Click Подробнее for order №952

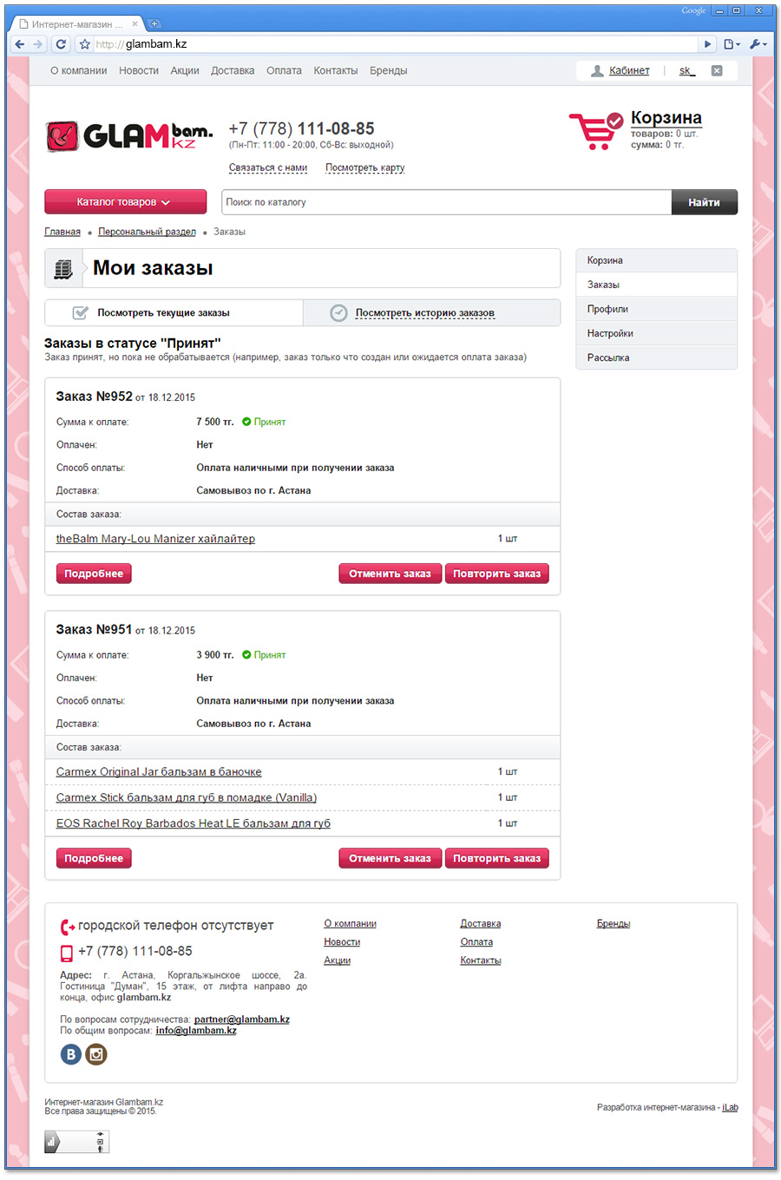(x=94, y=574)
